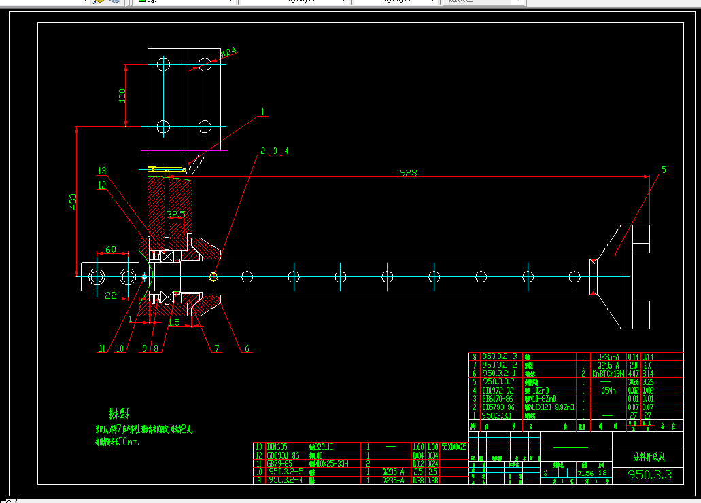
Task: Click the scale value 1:2
Action: click(603, 473)
